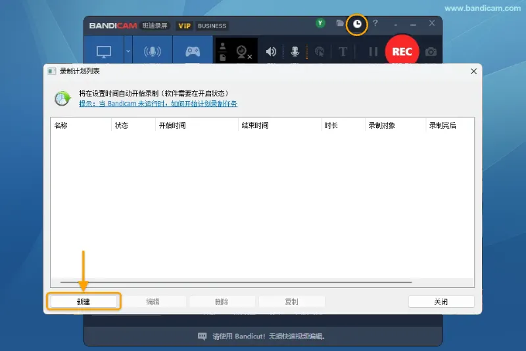Click the 关闭 button
526x351 pixels.
pos(441,302)
